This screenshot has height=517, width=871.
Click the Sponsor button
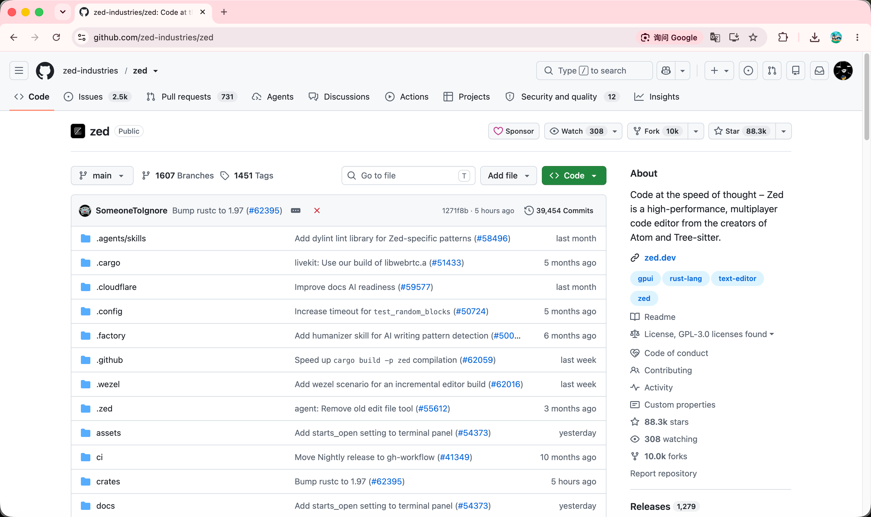513,131
